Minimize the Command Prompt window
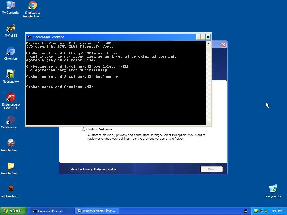This screenshot has height=215, width=287. (198, 37)
